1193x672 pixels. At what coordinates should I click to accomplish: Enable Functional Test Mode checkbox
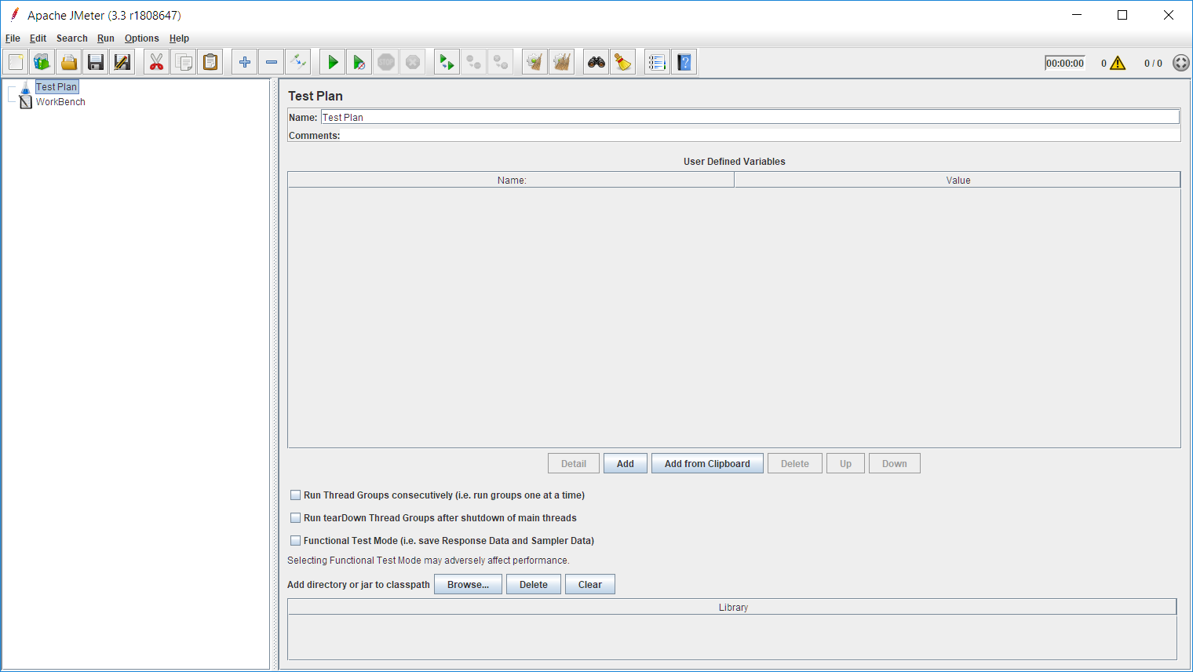[x=296, y=541]
